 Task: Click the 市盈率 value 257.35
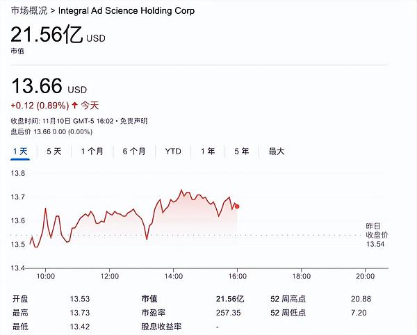point(227,313)
